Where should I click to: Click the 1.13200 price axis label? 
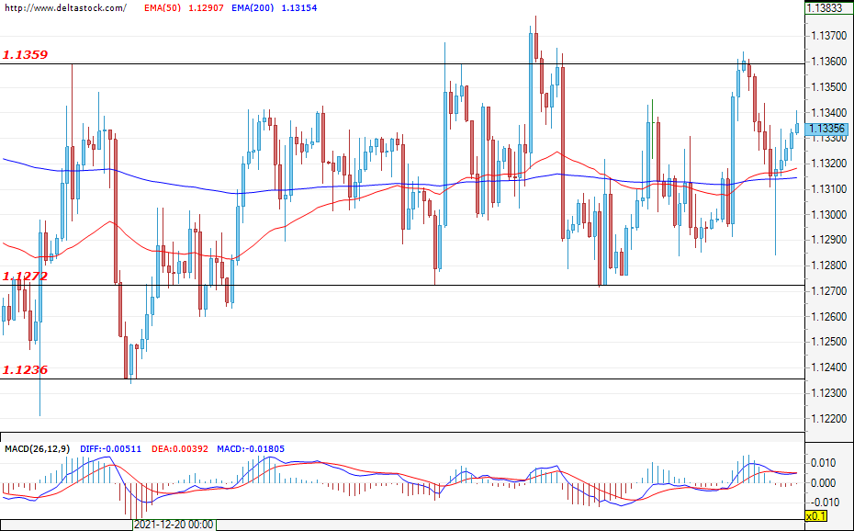[x=828, y=164]
